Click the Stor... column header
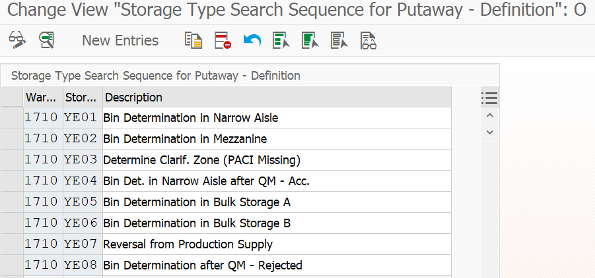The width and height of the screenshot is (595, 278). (x=83, y=97)
